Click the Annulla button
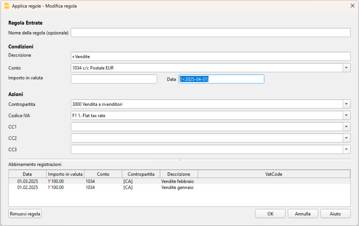Image resolution: width=359 pixels, height=226 pixels. [302, 214]
